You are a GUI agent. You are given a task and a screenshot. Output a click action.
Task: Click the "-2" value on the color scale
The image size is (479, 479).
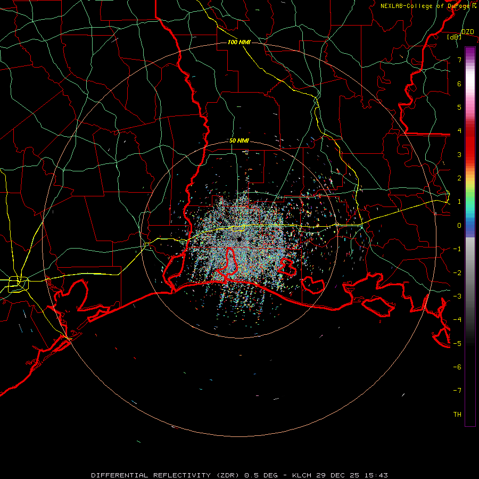(457, 272)
